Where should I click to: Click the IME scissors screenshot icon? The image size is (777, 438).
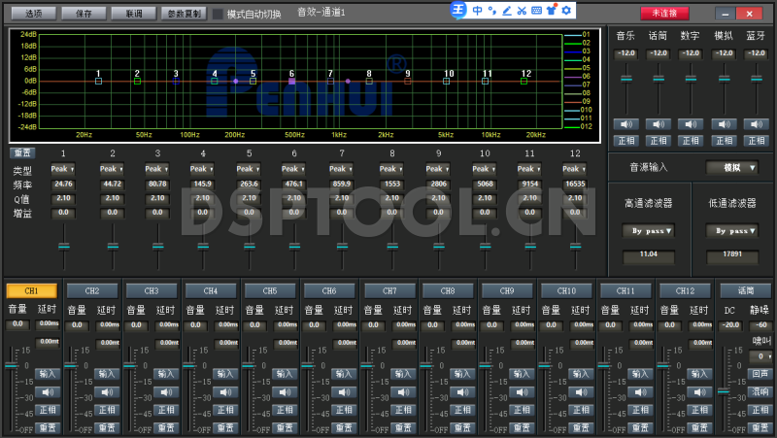[x=521, y=11]
